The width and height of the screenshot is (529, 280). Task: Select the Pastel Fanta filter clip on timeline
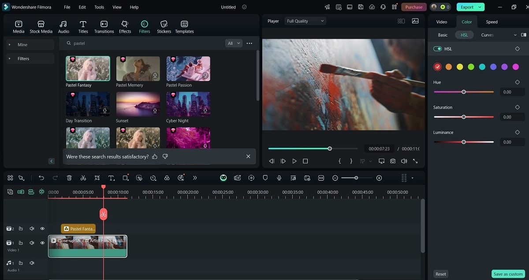78,228
